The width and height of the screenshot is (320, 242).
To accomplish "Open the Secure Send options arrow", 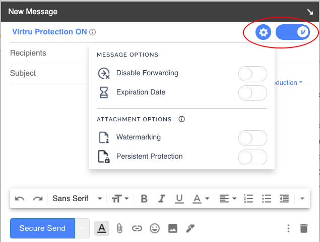I will (82, 228).
